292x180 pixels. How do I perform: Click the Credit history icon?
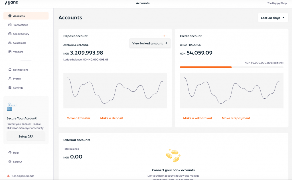[x=10, y=34]
